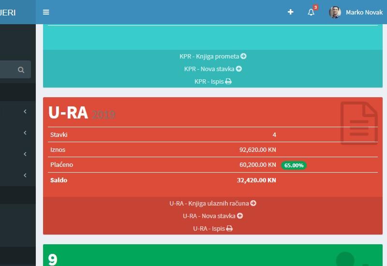
Task: Click the Stavki row label
Action: [x=59, y=135]
